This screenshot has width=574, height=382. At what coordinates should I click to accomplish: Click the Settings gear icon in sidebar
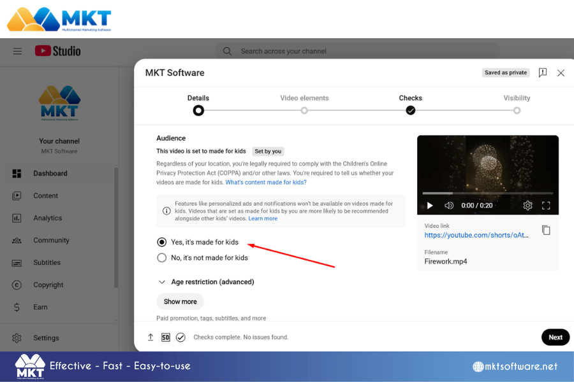click(17, 338)
